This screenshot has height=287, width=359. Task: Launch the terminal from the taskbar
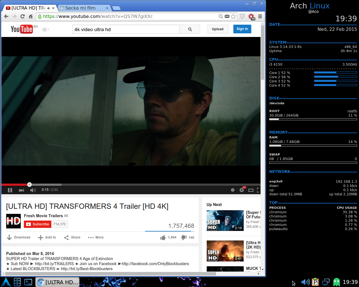coord(28,282)
